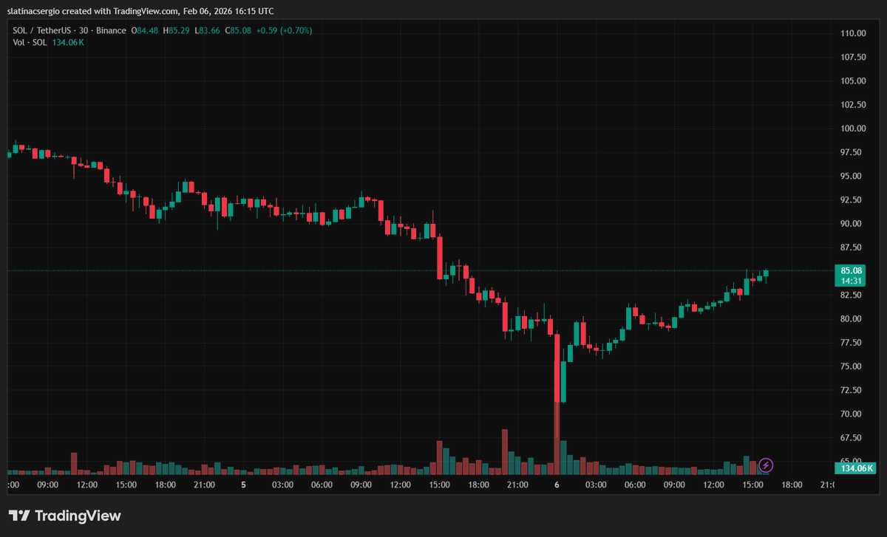Click the 100.00 price axis label
This screenshot has height=537, width=887.
point(853,129)
